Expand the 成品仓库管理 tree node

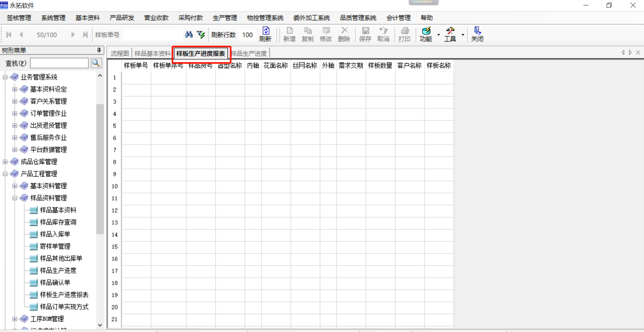coord(5,162)
